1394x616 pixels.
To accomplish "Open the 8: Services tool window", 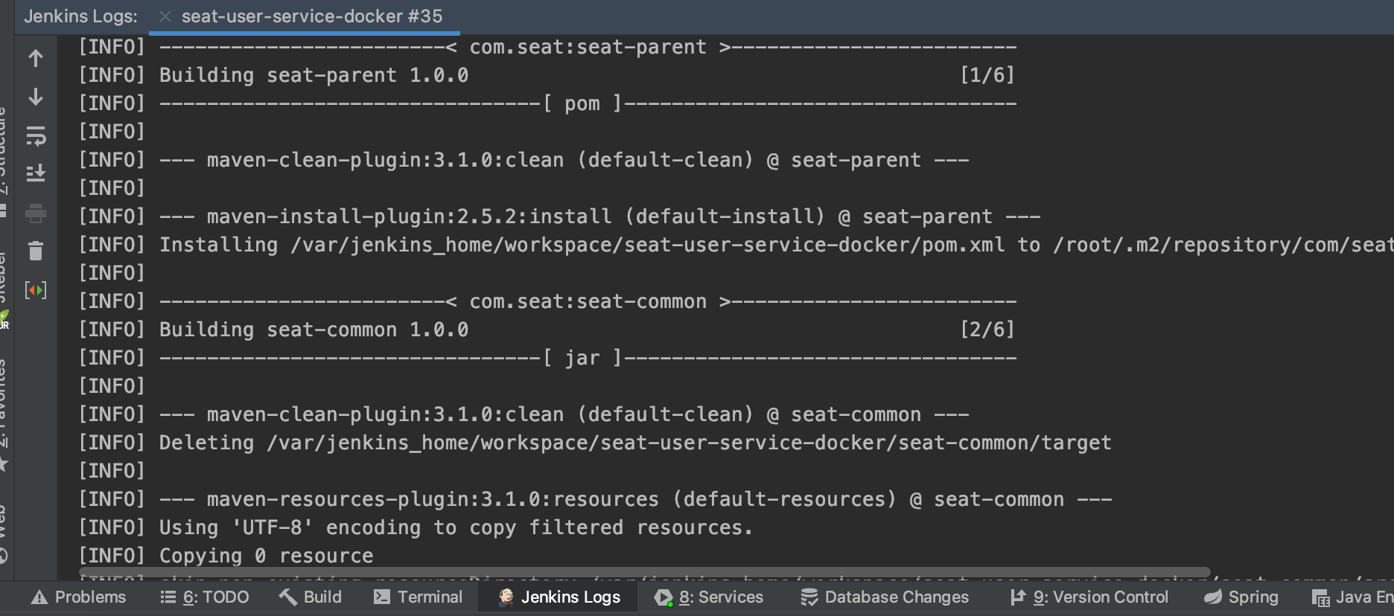I will tap(709, 597).
